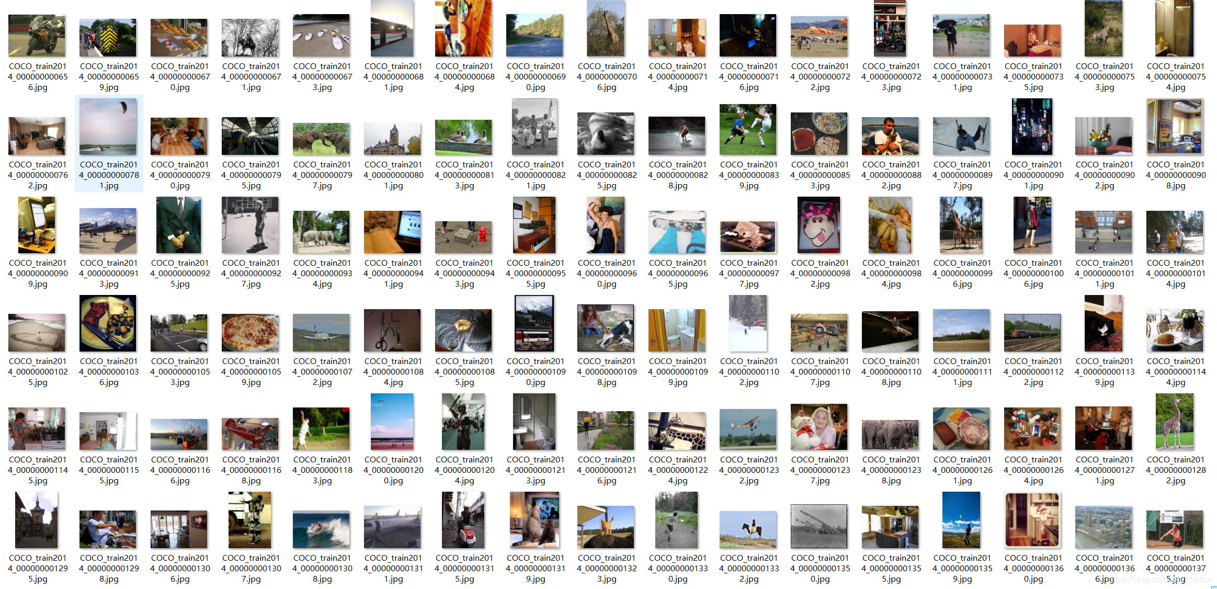Pick the soccer players image 0839.jpg
This screenshot has height=589, width=1217.
[748, 130]
